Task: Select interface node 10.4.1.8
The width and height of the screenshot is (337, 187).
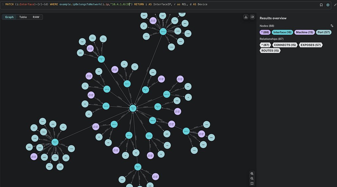Action: click(x=152, y=120)
